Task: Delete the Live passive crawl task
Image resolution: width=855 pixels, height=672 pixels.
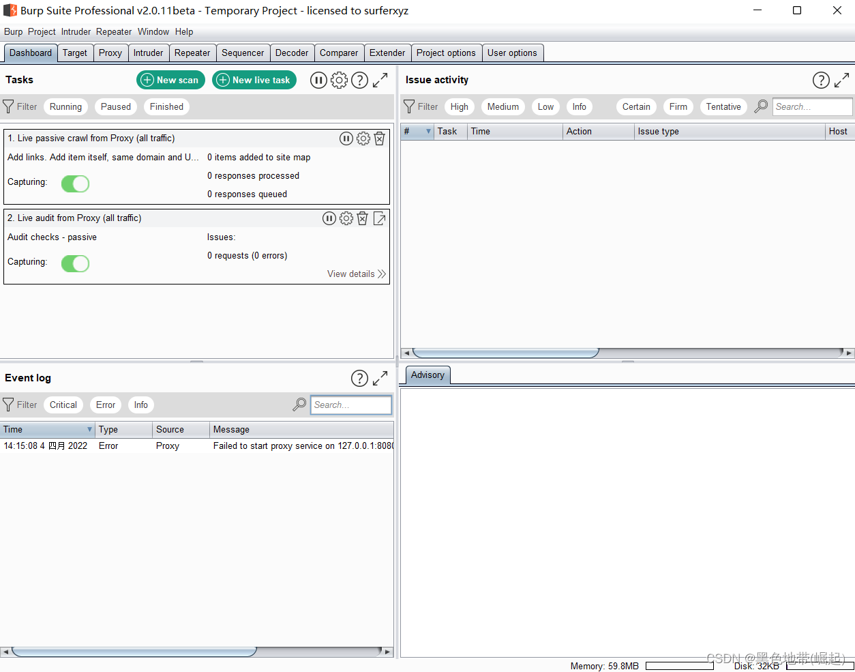Action: tap(380, 138)
